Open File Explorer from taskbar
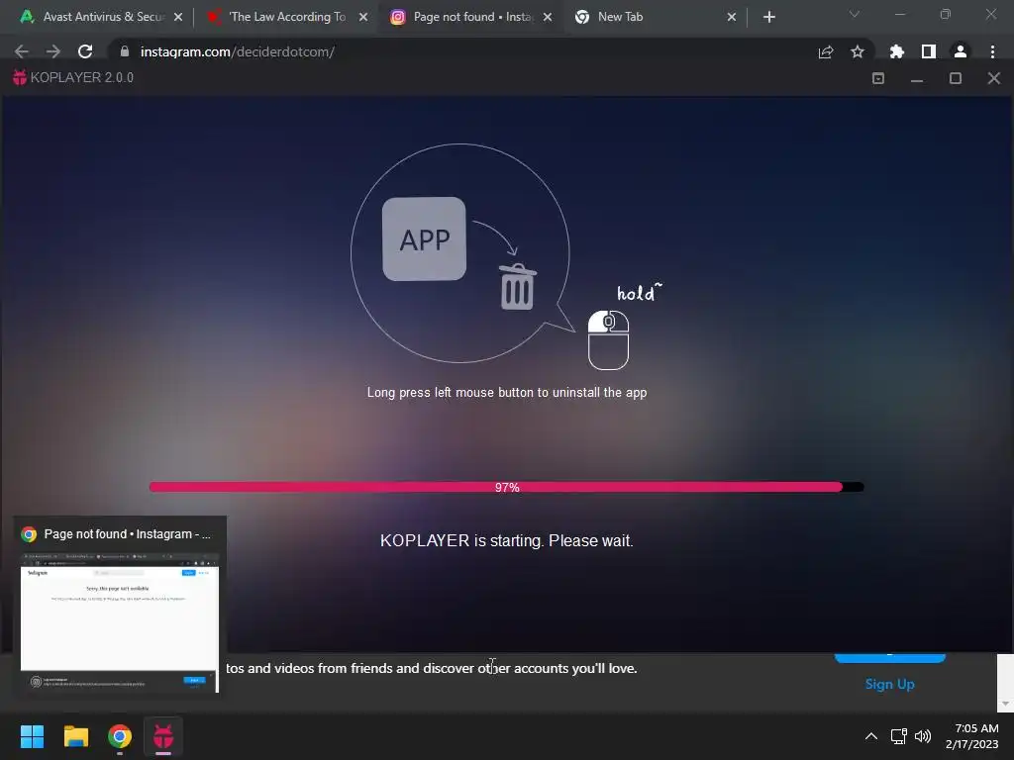 (x=75, y=736)
